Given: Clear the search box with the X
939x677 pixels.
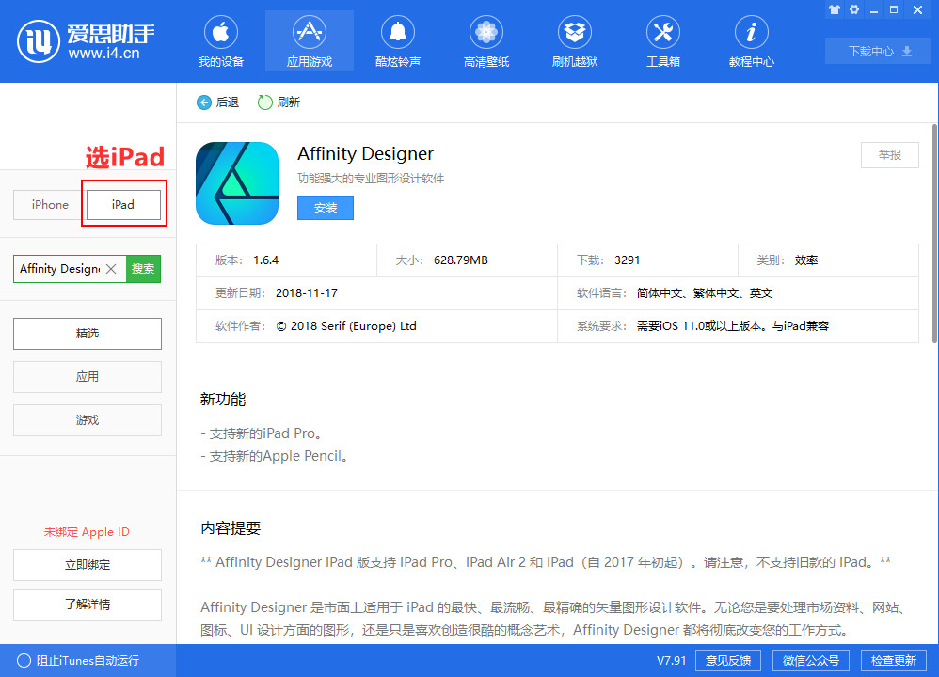Looking at the screenshot, I should (110, 268).
